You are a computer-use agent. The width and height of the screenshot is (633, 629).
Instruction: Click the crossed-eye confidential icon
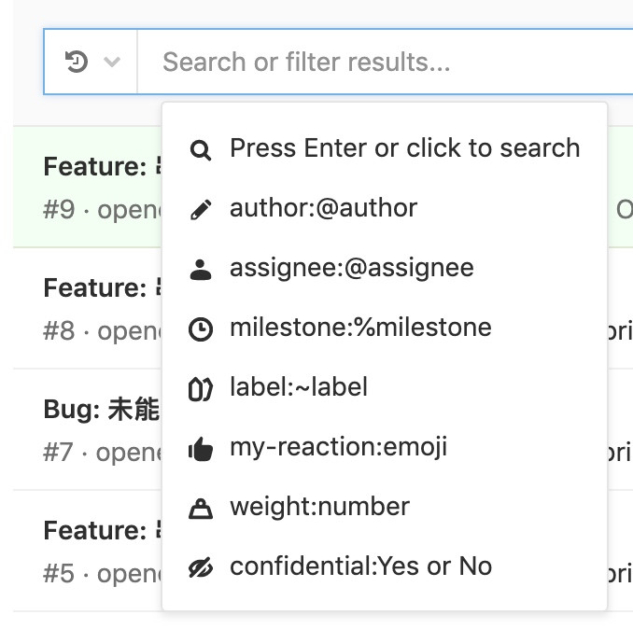(200, 568)
